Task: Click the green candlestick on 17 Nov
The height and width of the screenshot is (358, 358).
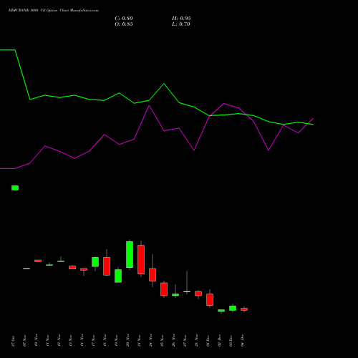Action: coord(95,262)
